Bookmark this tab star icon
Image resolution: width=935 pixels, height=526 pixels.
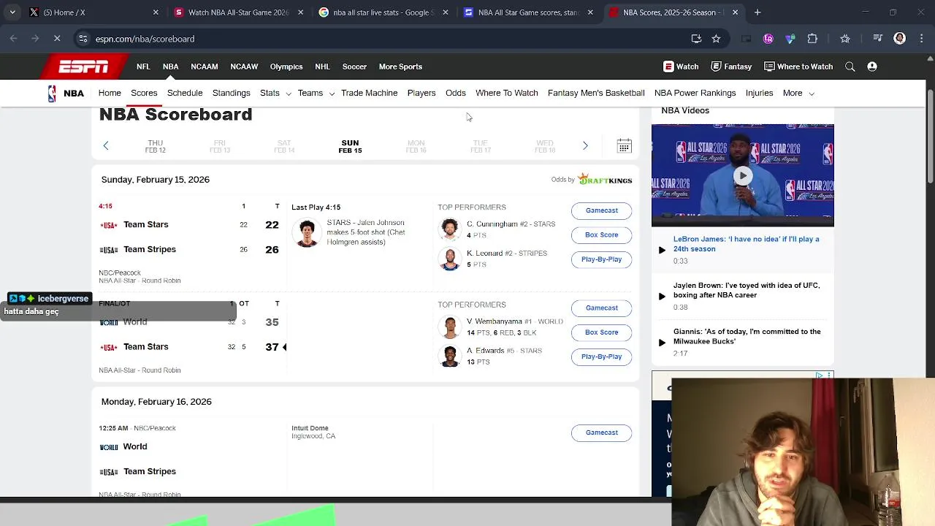[716, 39]
